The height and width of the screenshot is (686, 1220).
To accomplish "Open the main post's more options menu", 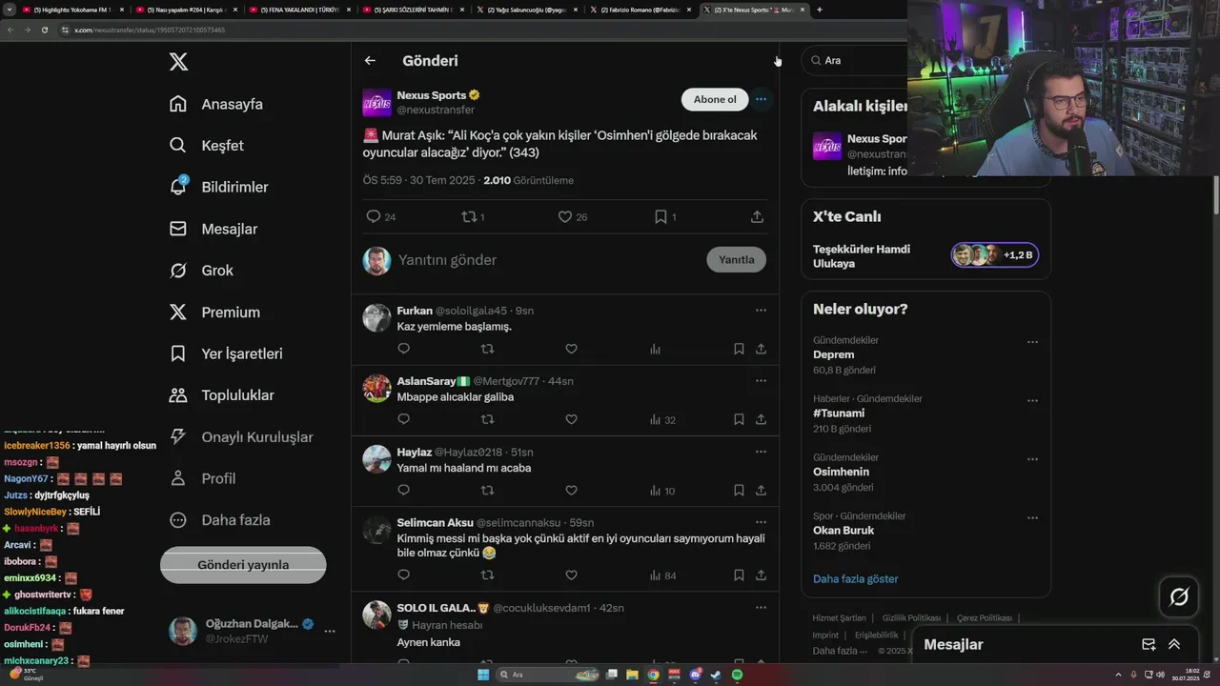I will 761,99.
